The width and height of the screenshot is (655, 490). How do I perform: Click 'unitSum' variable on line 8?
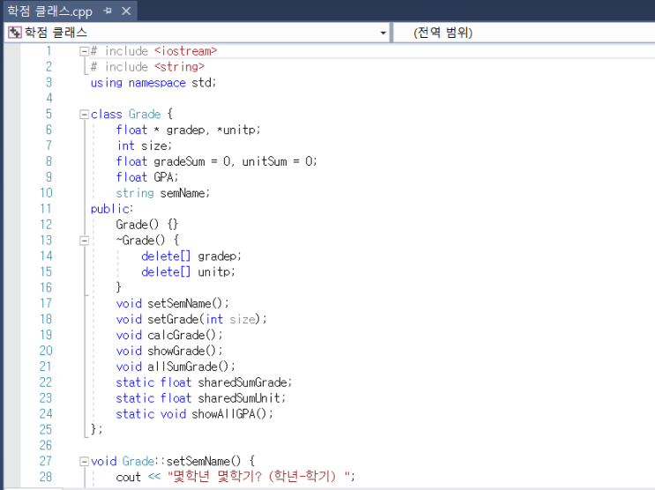pos(264,161)
